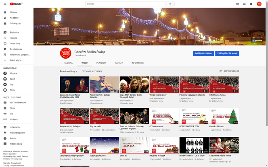Viewport: 268px width, 167px height.
Task: Click the 'Dostosuj kanał' button
Action: [x=203, y=53]
